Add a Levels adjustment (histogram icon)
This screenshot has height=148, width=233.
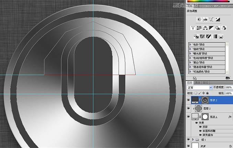(x=205, y=19)
